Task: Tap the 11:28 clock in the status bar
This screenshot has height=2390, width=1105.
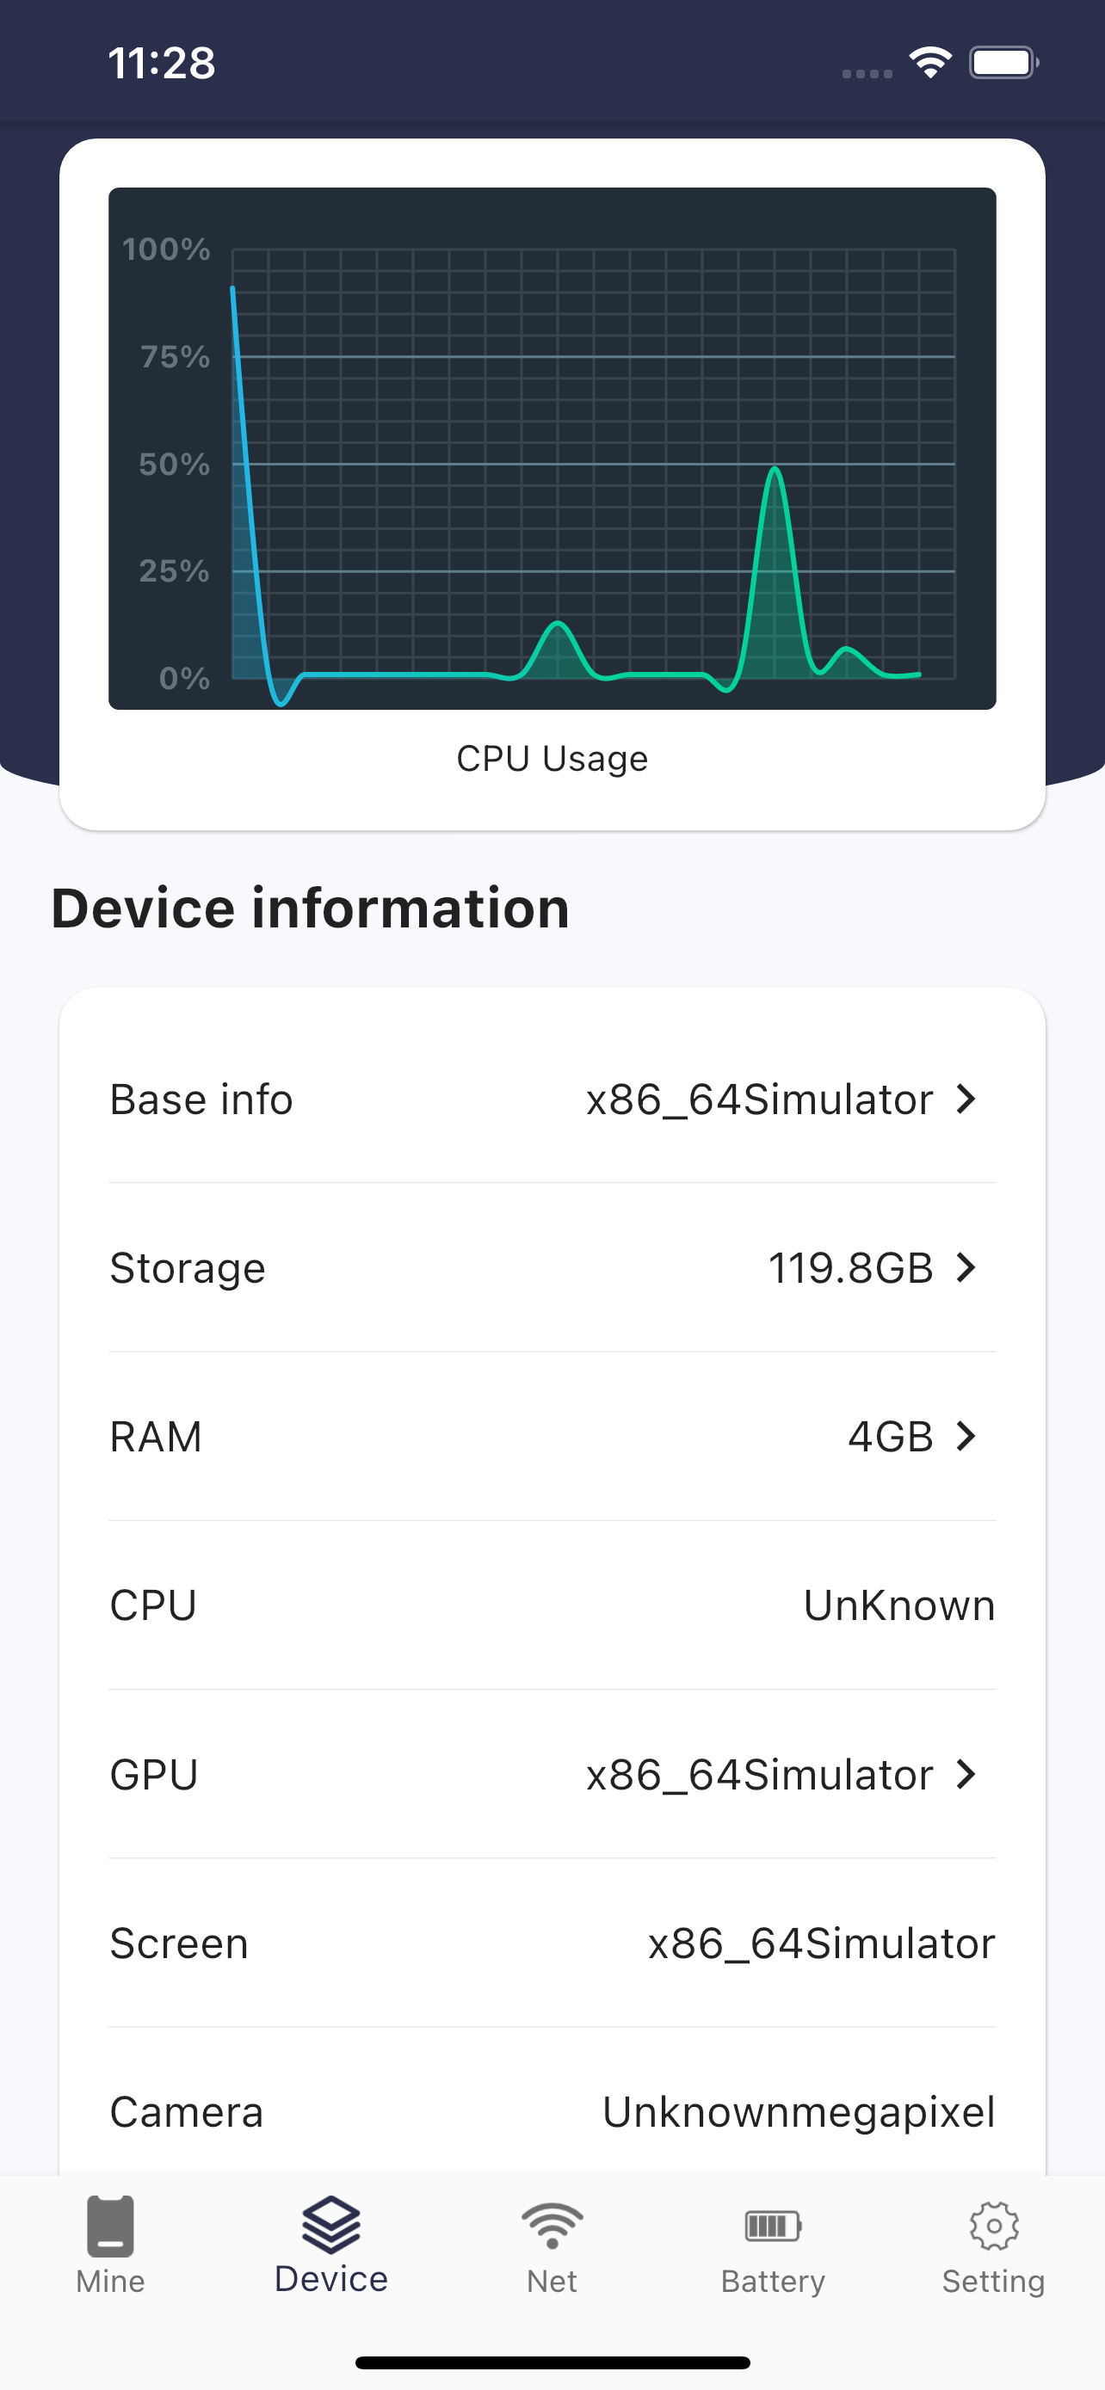Action: (162, 63)
